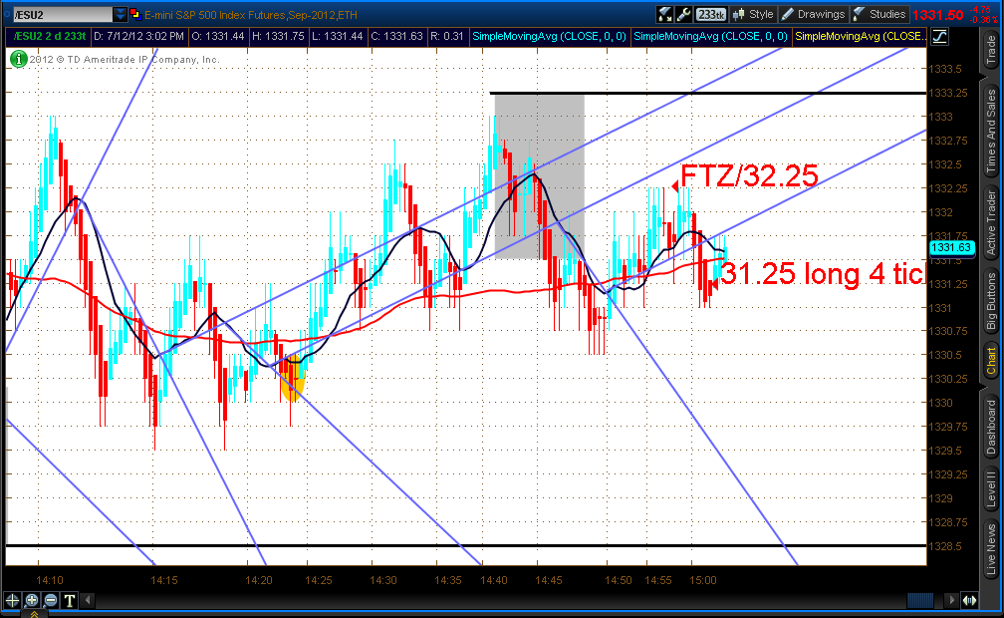
Task: Open the Active Trader sidebar tab
Action: pos(991,223)
